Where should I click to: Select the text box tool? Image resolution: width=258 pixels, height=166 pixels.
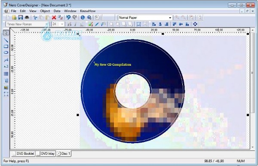6,66
